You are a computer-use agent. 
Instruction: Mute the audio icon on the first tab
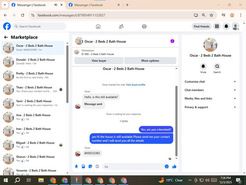(x=56, y=5)
